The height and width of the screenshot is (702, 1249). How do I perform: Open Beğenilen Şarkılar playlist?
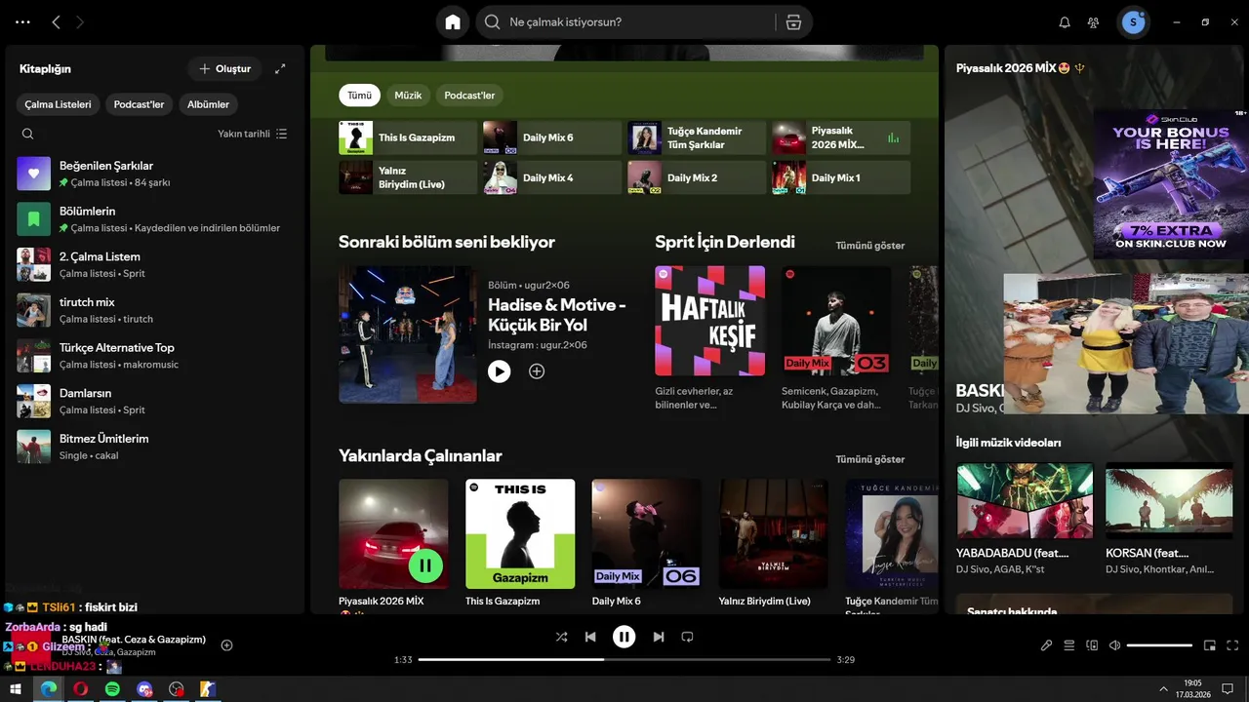click(x=153, y=174)
